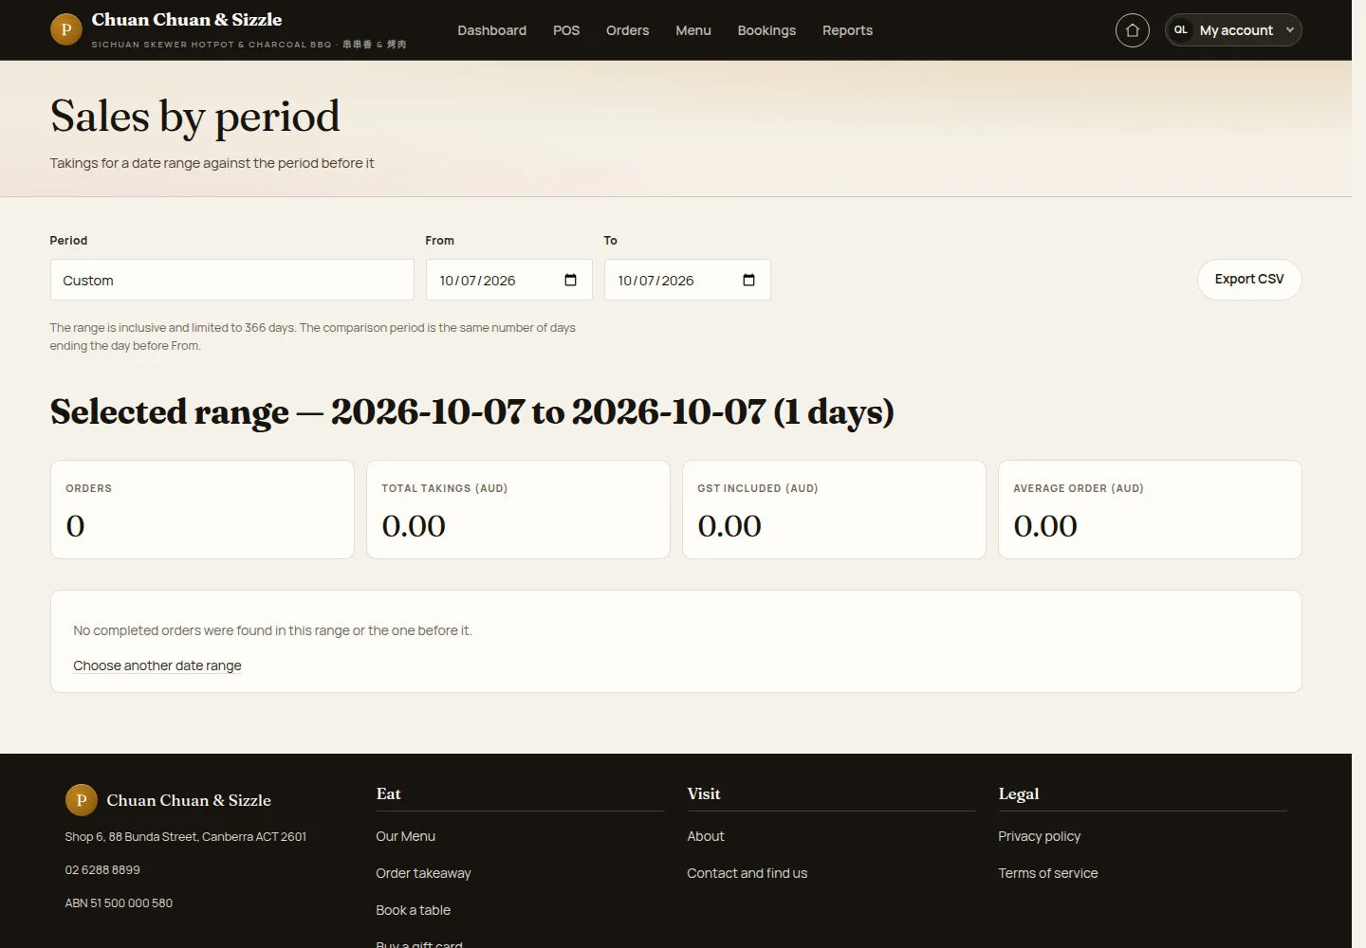
Task: Open the POS navigation item
Action: 566,30
